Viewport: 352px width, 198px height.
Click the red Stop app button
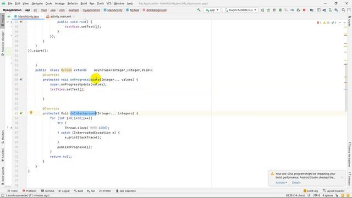[304, 10]
